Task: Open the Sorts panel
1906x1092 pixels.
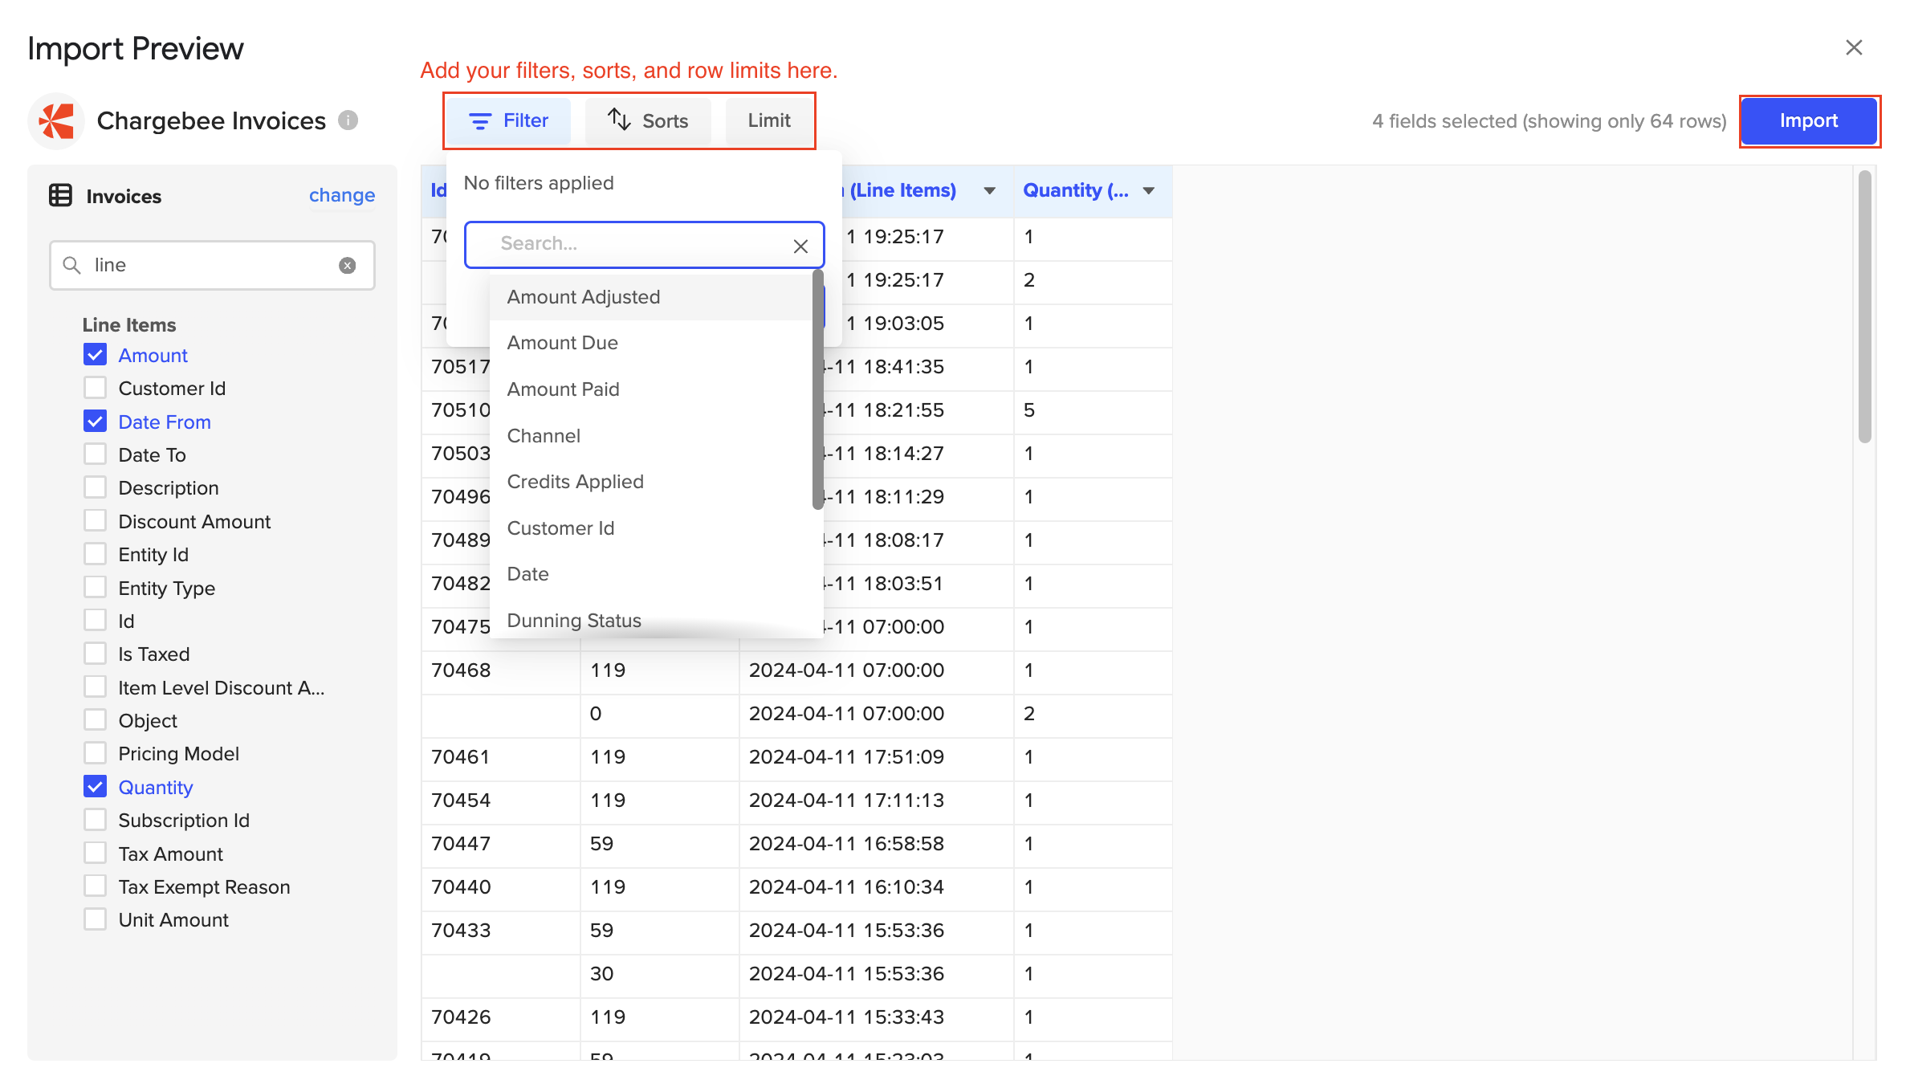Action: pyautogui.click(x=648, y=120)
